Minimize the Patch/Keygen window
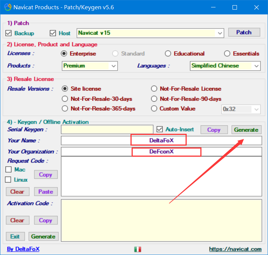 pos(213,7)
